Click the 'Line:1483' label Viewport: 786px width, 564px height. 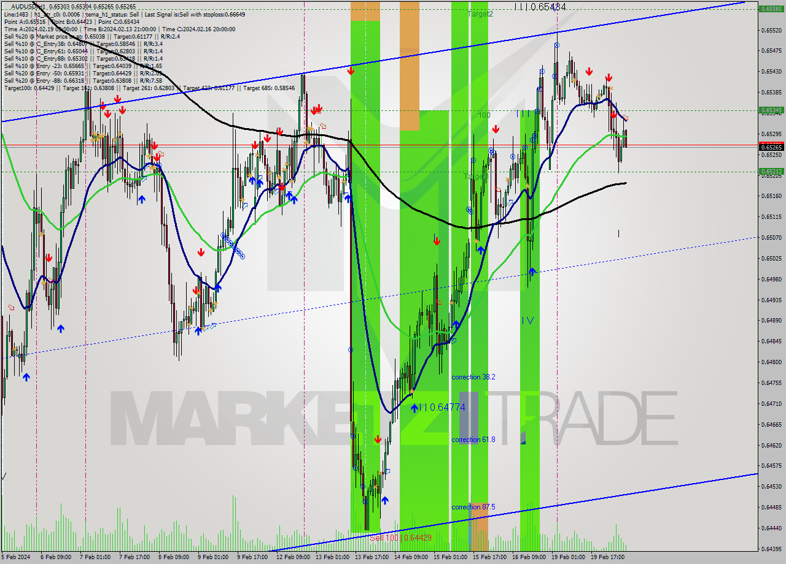coord(17,14)
